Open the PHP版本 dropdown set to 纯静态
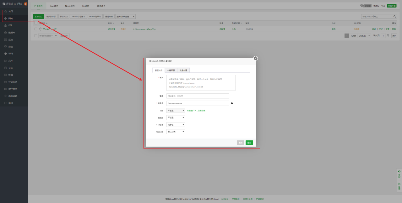The width and height of the screenshot is (402, 203). coord(176,125)
